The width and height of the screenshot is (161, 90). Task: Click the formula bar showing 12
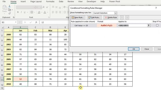tap(54, 22)
